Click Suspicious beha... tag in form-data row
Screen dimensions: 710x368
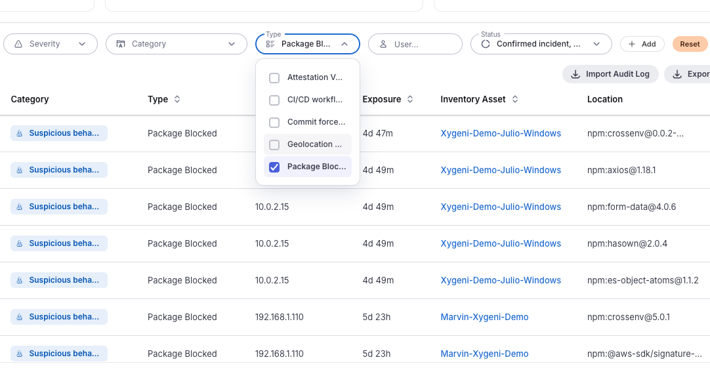coord(59,207)
